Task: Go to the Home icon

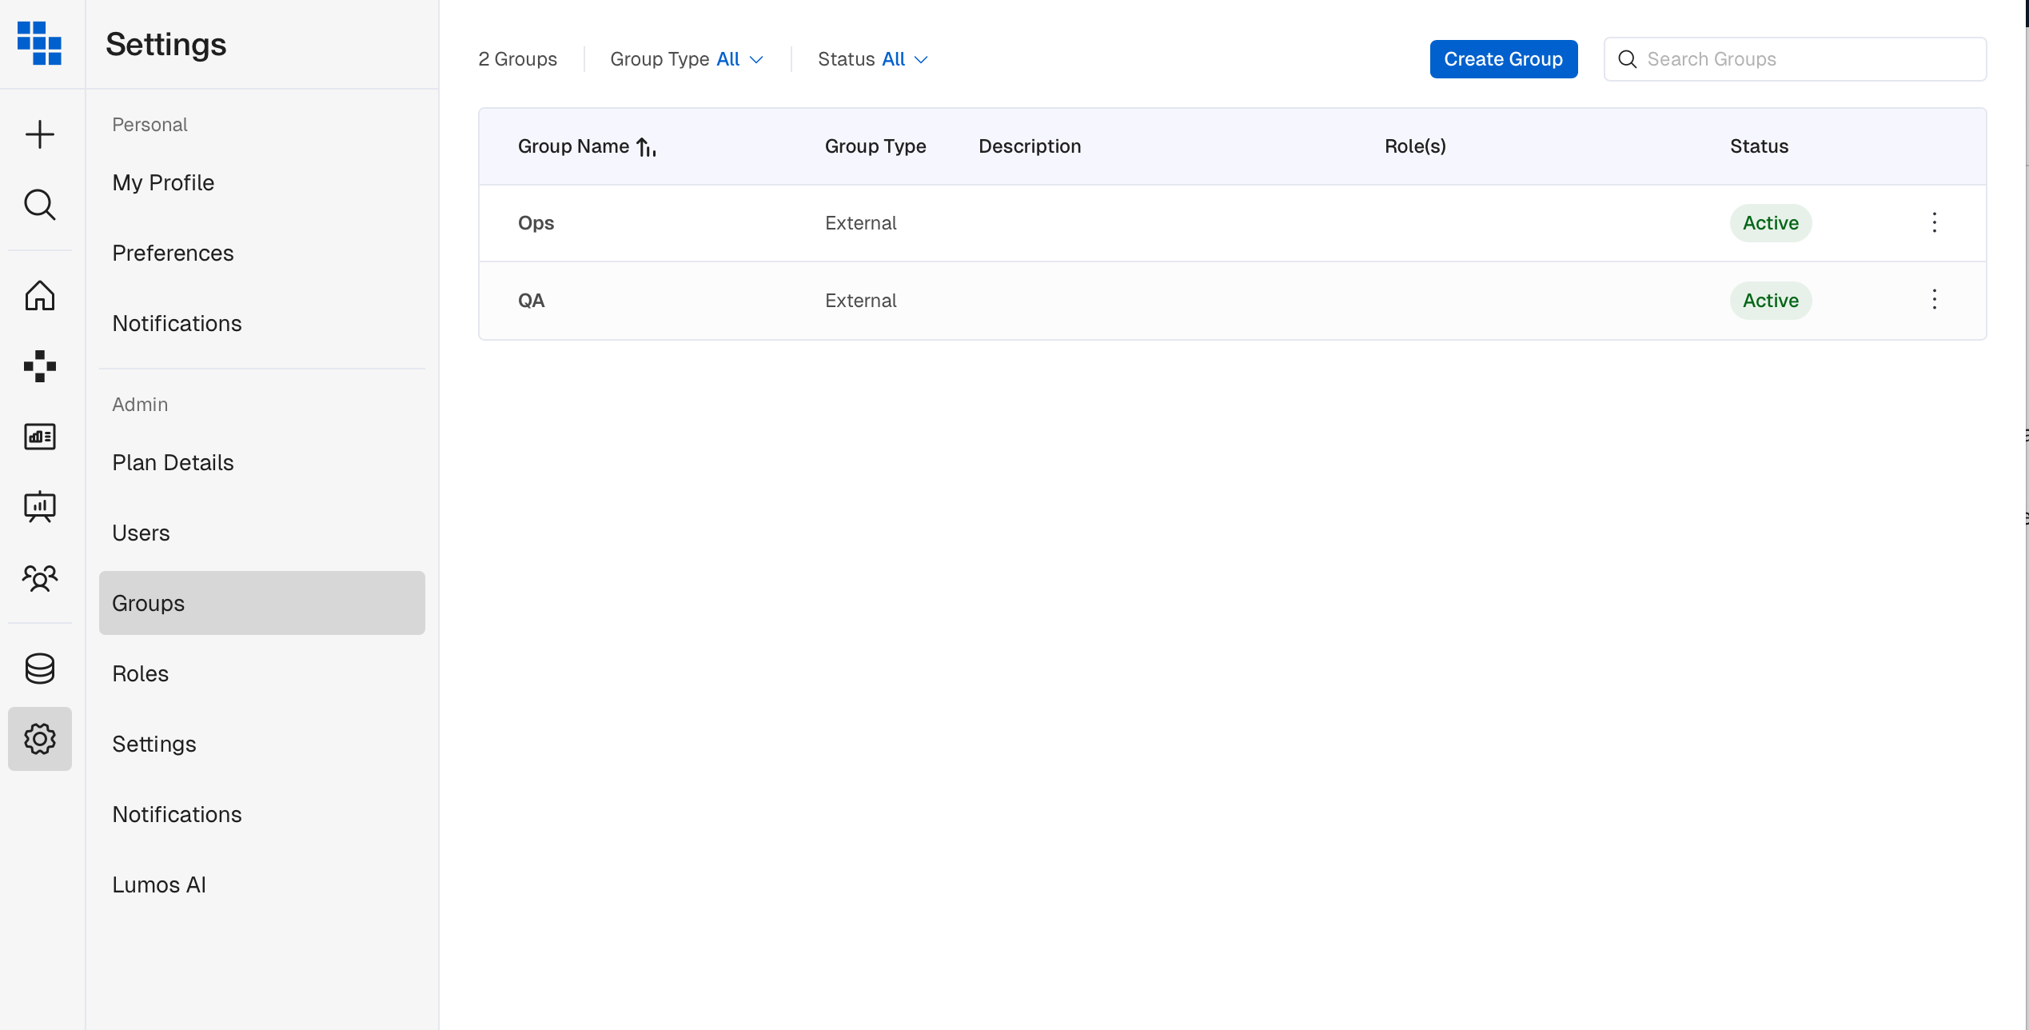Action: tap(39, 296)
